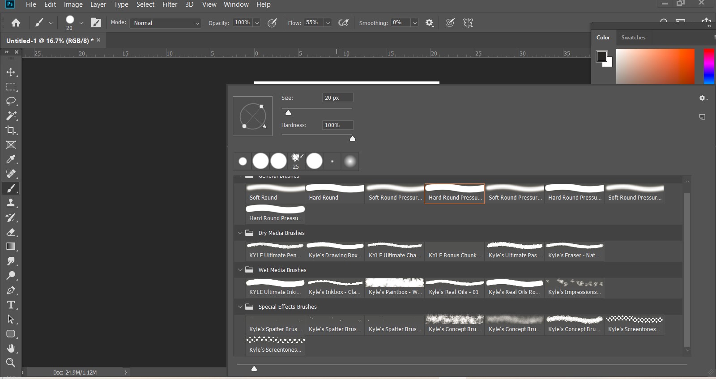
Task: Switch to the Swatches tab
Action: (x=633, y=38)
